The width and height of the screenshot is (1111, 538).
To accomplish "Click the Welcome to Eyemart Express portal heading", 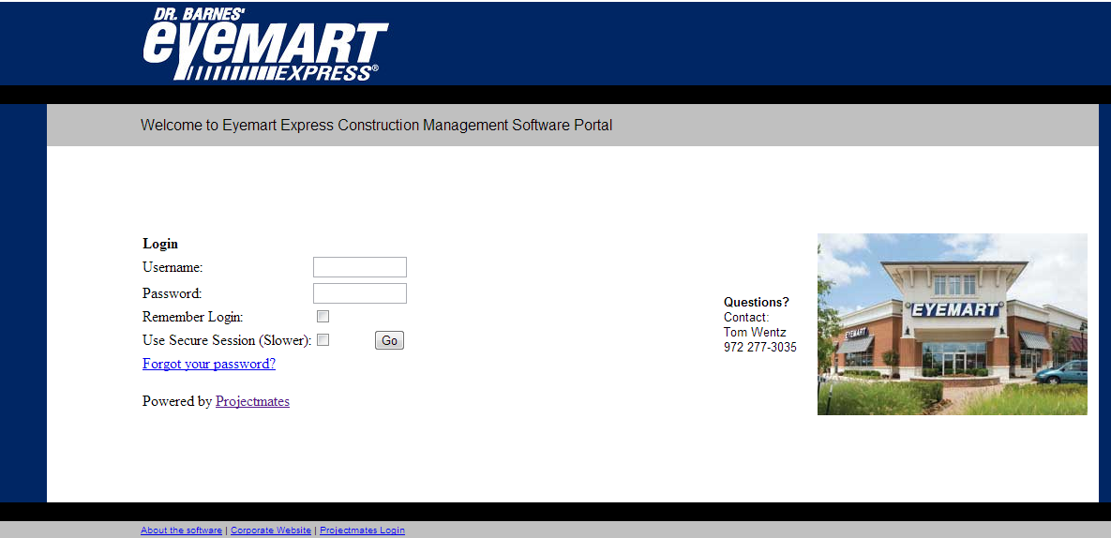I will click(x=376, y=126).
